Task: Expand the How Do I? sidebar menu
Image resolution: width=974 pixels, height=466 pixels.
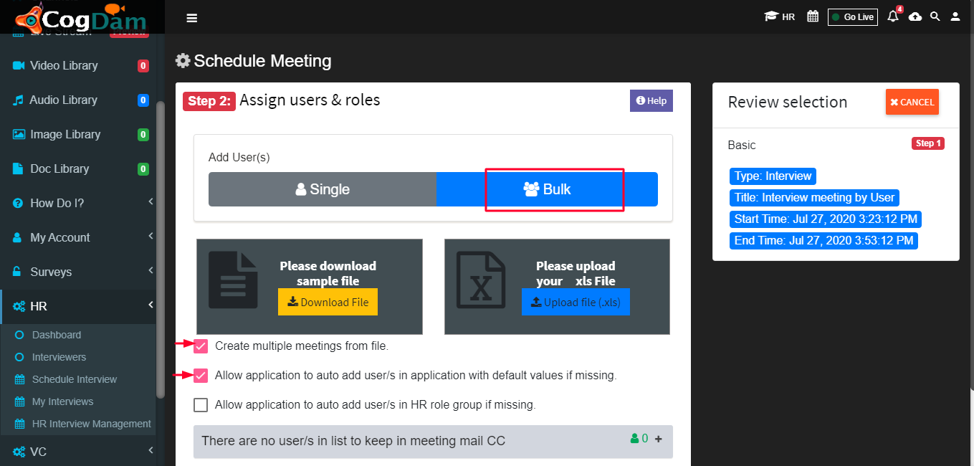Action: pyautogui.click(x=82, y=203)
